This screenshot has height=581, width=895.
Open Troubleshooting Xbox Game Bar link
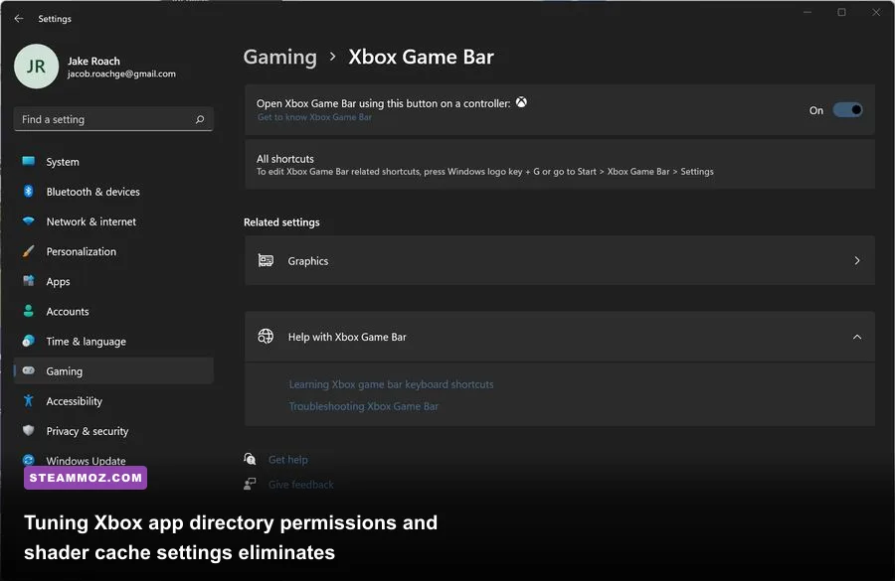364,406
